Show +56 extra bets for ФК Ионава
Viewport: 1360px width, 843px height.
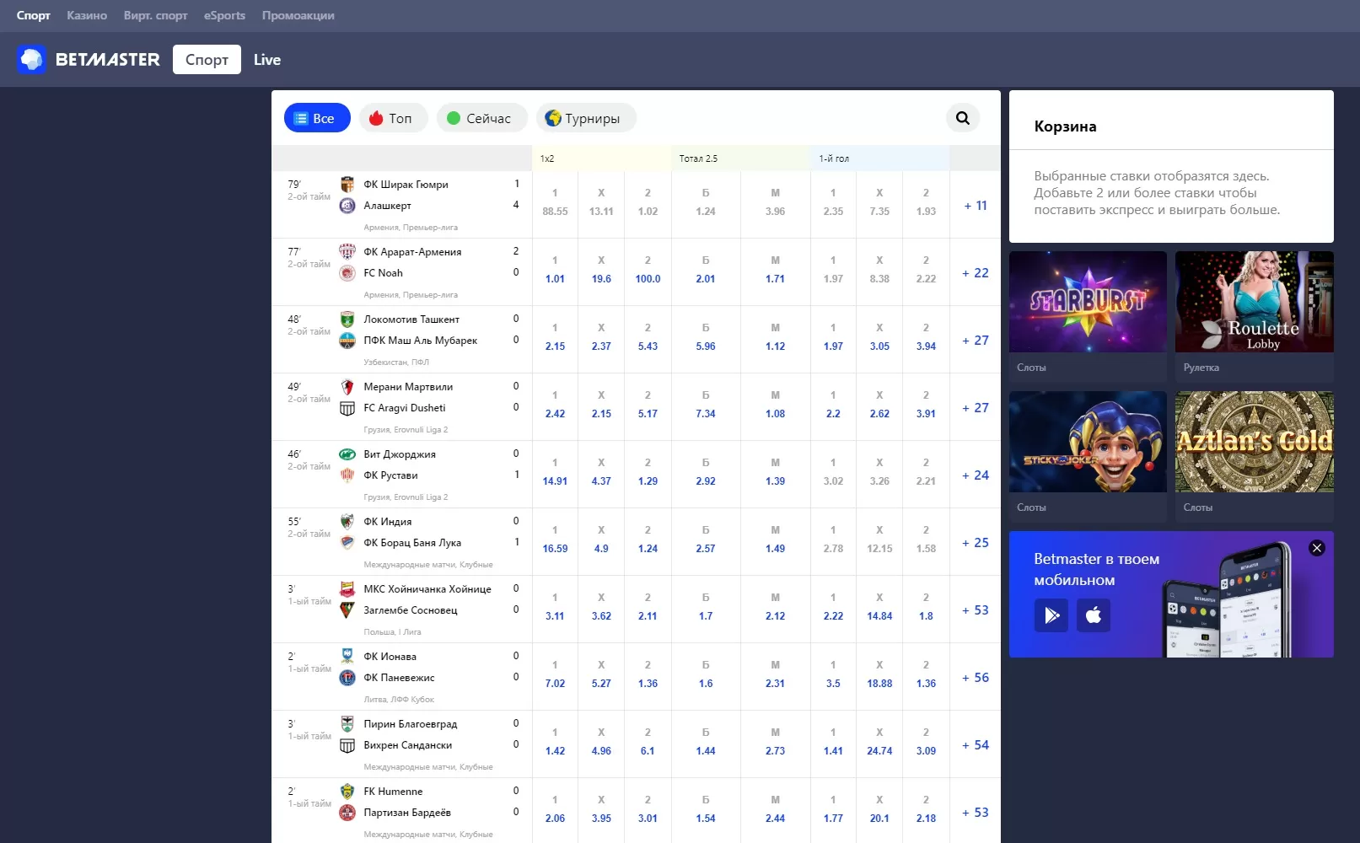point(975,678)
